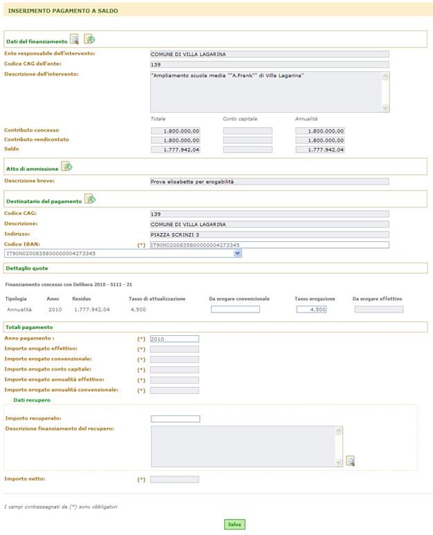Click the Da erogare convenzionale input field

coord(235,310)
